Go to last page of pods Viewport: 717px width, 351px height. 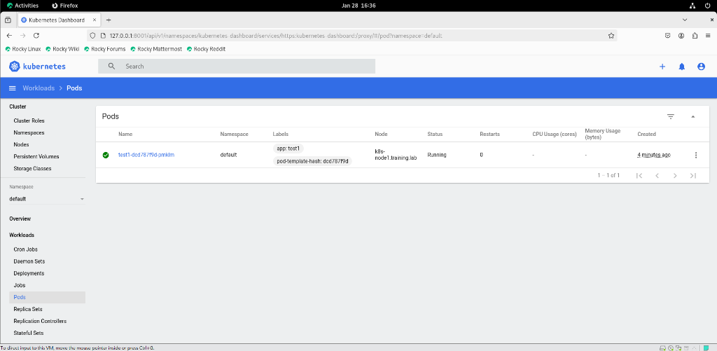(x=692, y=176)
